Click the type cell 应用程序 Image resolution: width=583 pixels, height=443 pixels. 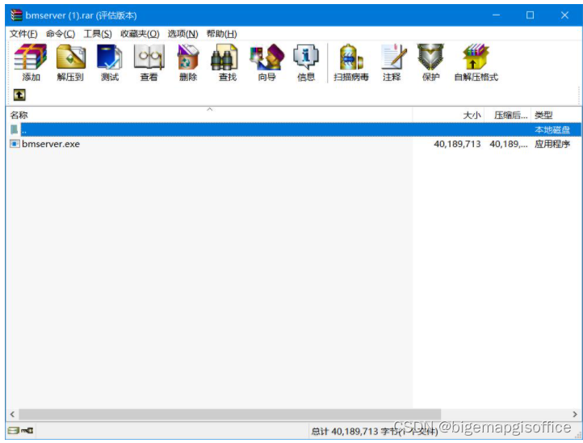point(552,144)
